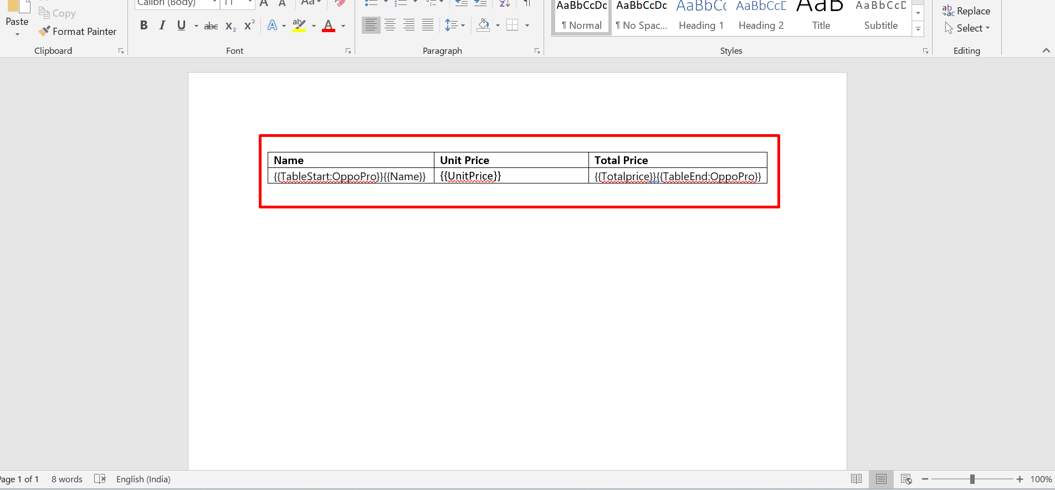Toggle Bold formatting
This screenshot has width=1055, height=490.
click(144, 25)
